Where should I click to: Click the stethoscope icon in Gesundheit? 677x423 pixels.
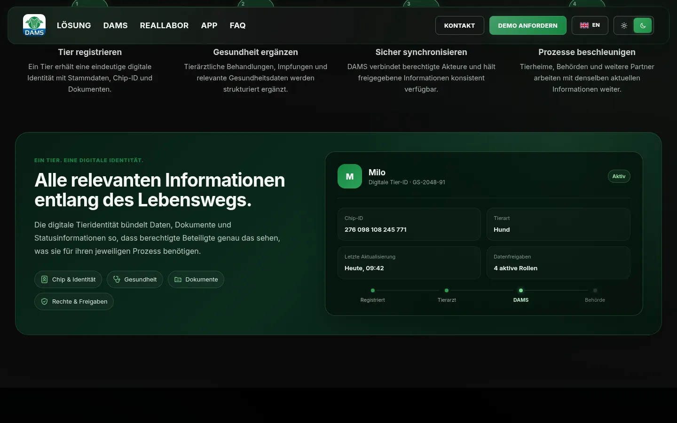click(117, 279)
